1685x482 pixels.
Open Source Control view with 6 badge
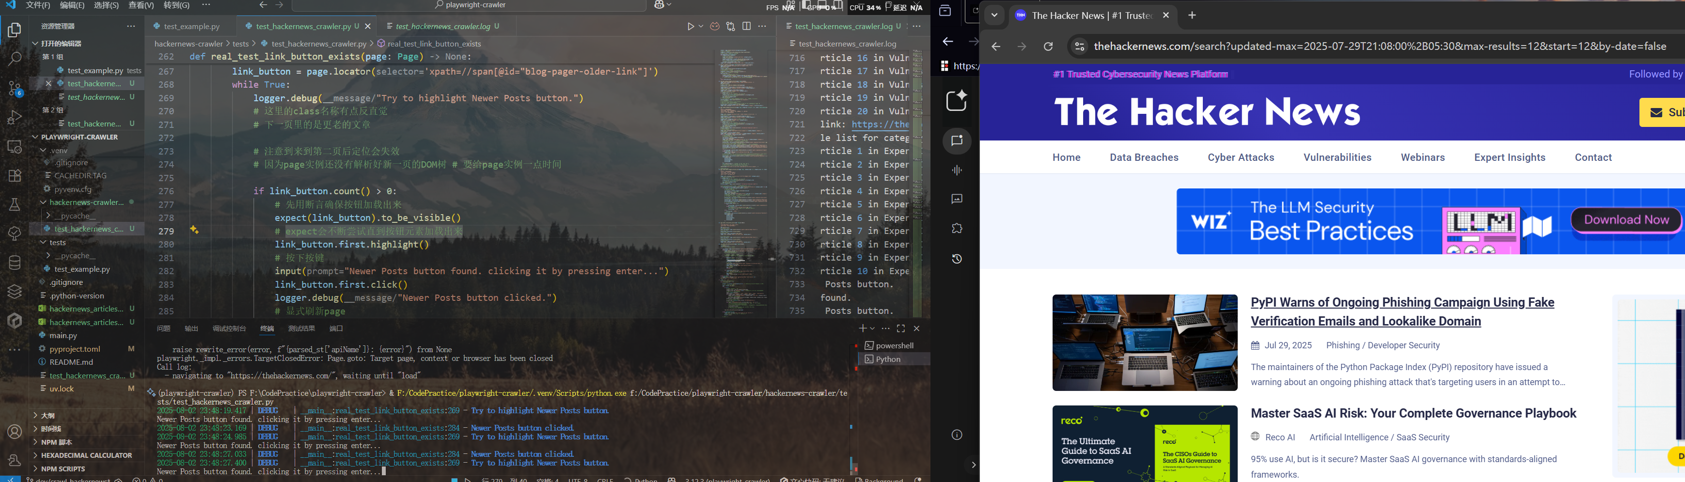[15, 88]
